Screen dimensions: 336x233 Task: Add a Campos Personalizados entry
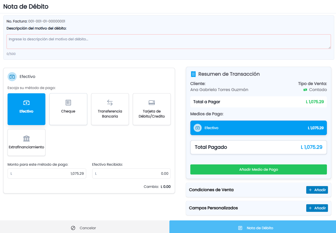click(x=317, y=208)
